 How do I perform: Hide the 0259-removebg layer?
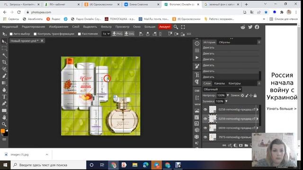pyautogui.click(x=205, y=119)
